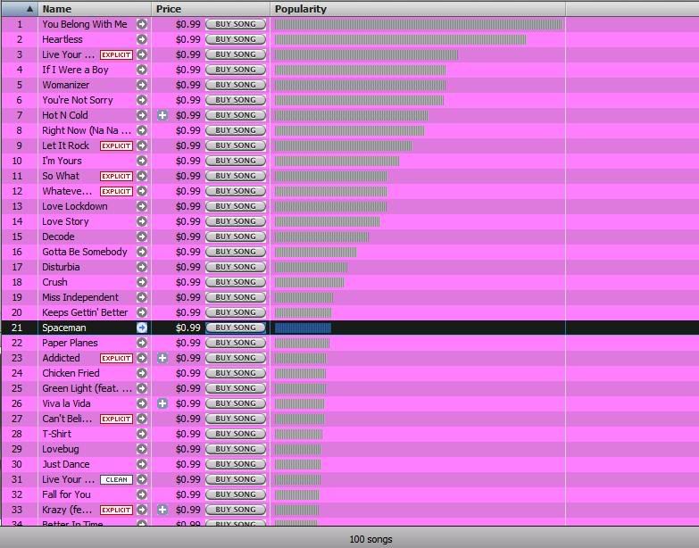Click popularity bar of You Belong With Me
Screen dimensions: 699x548
tap(418, 24)
